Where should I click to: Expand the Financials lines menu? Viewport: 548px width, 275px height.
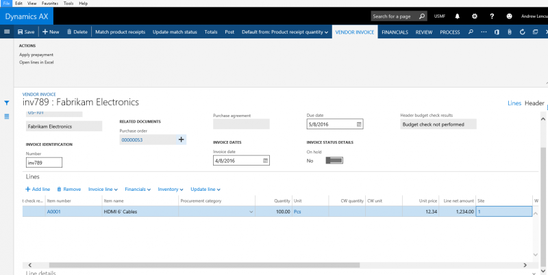click(138, 189)
